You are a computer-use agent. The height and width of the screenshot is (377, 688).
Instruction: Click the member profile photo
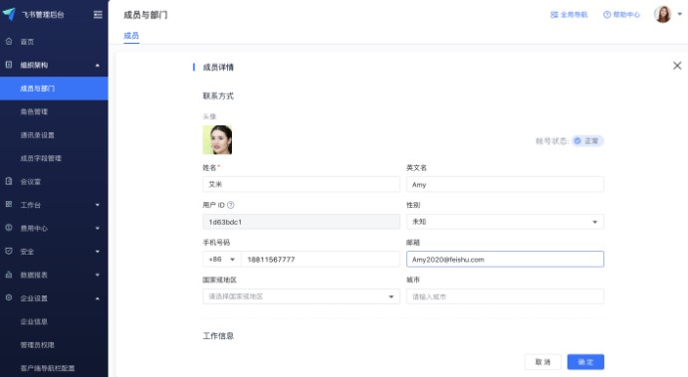(217, 140)
